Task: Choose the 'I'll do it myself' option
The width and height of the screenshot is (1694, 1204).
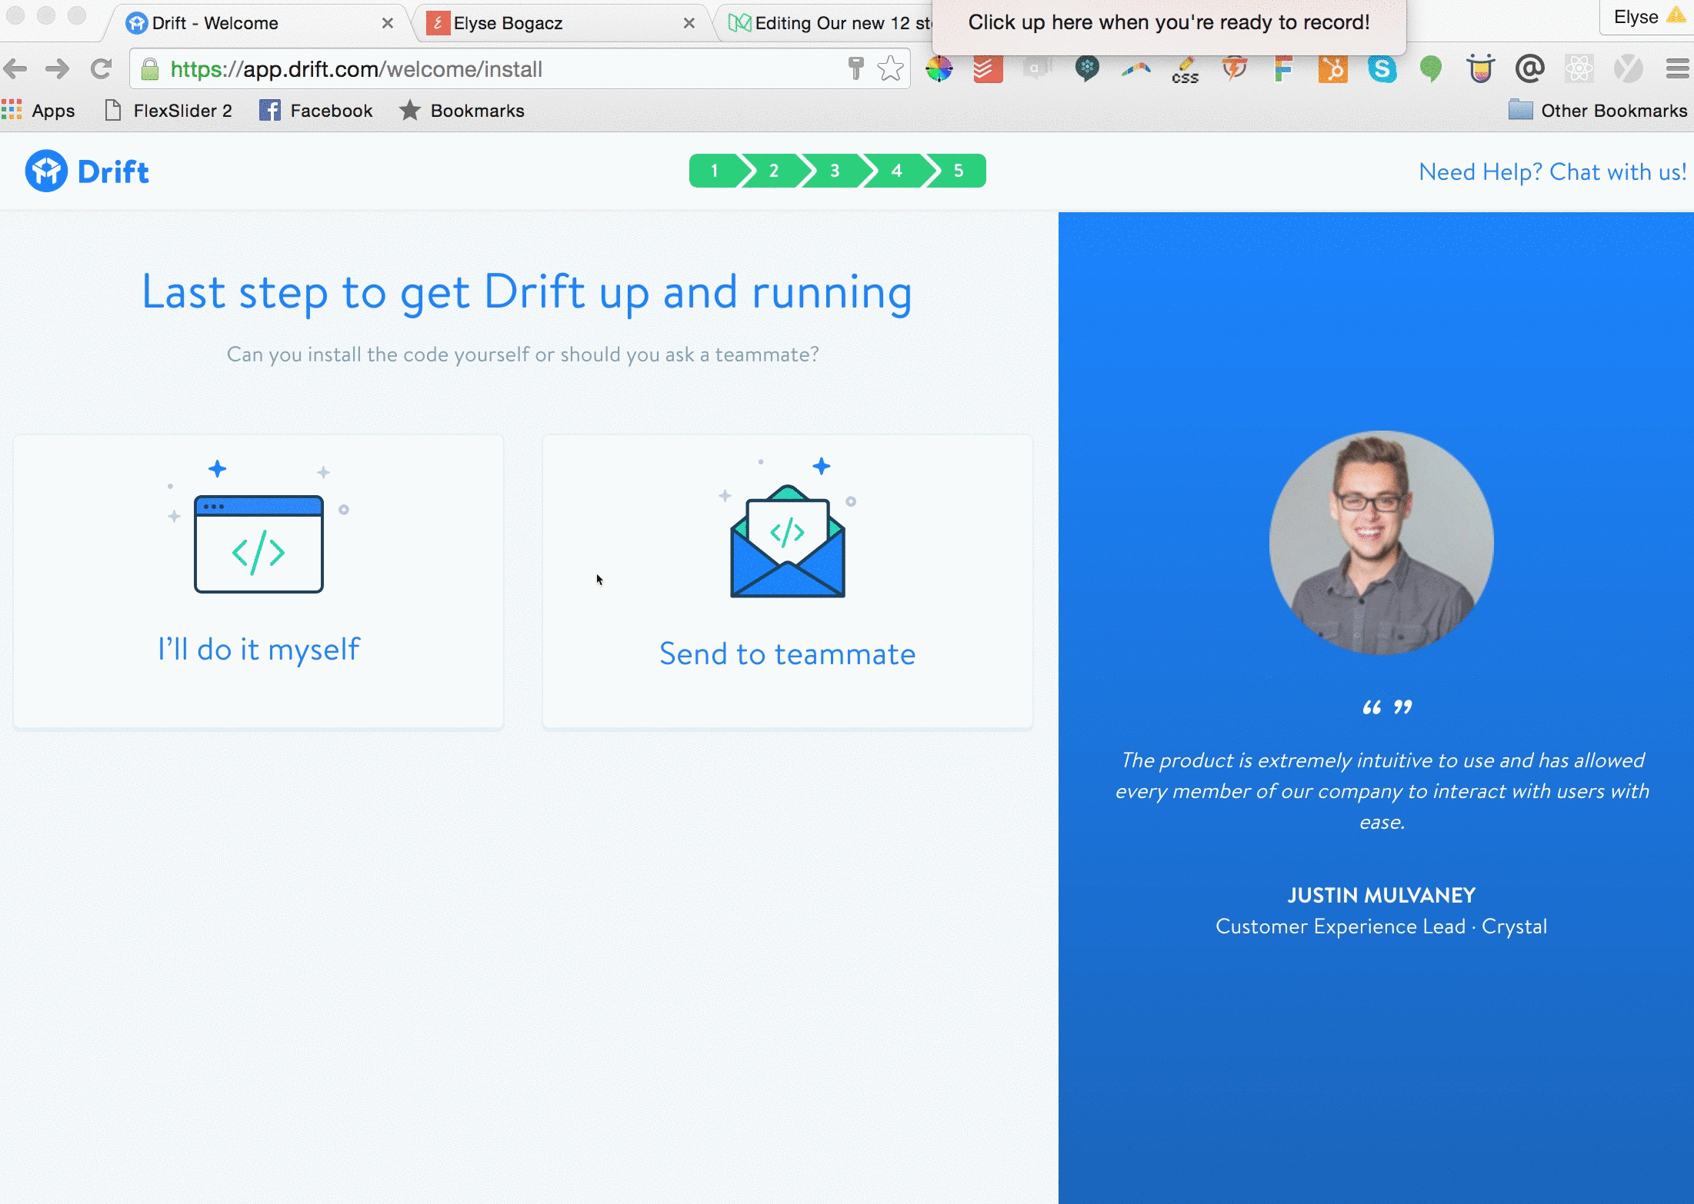Action: pos(258,649)
